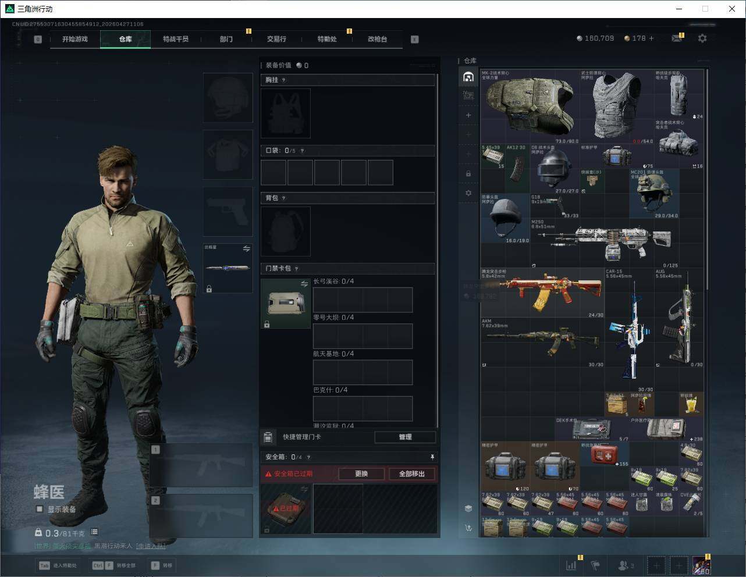Open the second storage view icon in sidebar
This screenshot has width=746, height=577.
pos(468,95)
